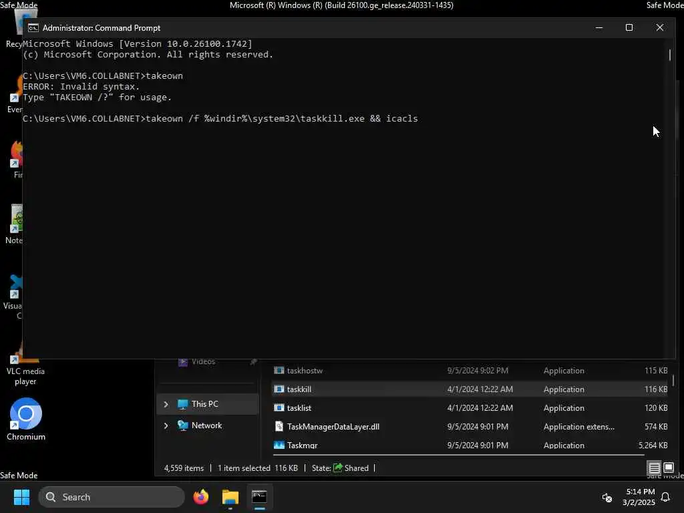The width and height of the screenshot is (684, 513).
Task: Select the Taskmgr application icon
Action: [x=279, y=445]
